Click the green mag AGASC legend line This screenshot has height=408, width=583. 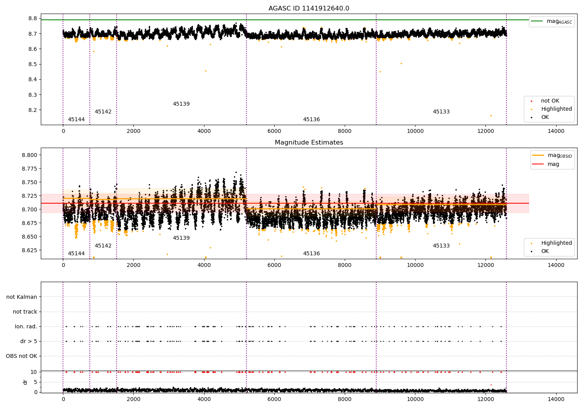tap(537, 21)
